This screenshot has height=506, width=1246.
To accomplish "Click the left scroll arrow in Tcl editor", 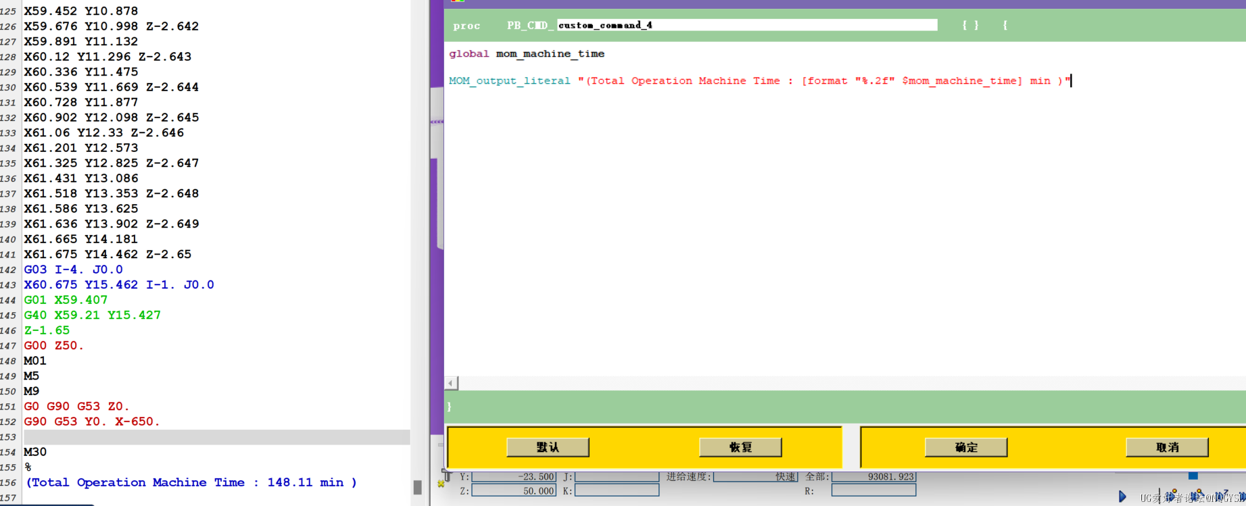I will point(452,383).
